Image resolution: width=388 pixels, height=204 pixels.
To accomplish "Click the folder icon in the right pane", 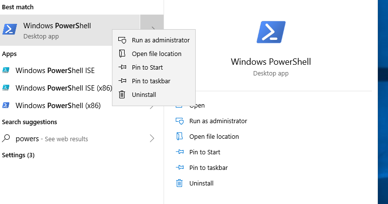I will pos(180,136).
